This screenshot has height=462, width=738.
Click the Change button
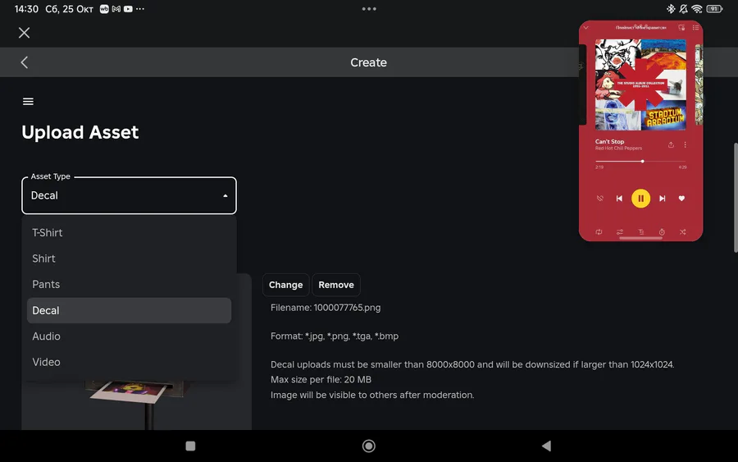tap(285, 285)
